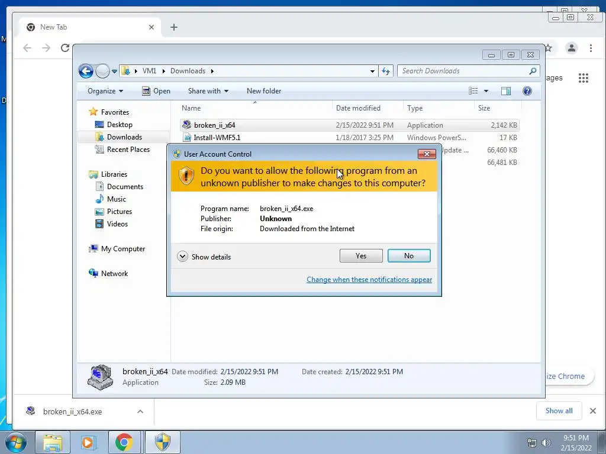Open Google apps grid in Chrome
Image resolution: width=606 pixels, height=454 pixels.
click(583, 78)
